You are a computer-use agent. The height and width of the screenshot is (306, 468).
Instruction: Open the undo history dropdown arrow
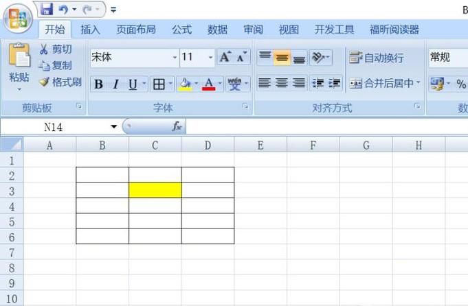click(74, 10)
